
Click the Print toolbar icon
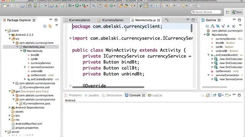23,6
